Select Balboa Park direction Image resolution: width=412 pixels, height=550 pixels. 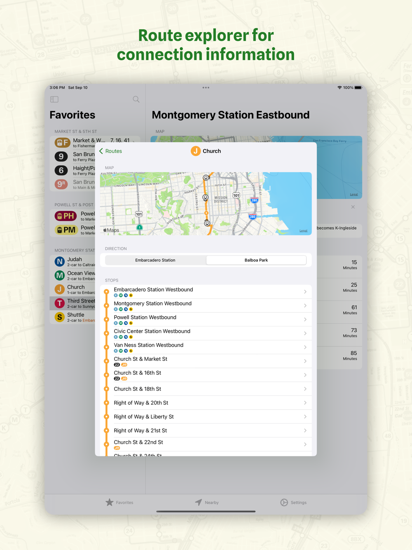coord(256,260)
